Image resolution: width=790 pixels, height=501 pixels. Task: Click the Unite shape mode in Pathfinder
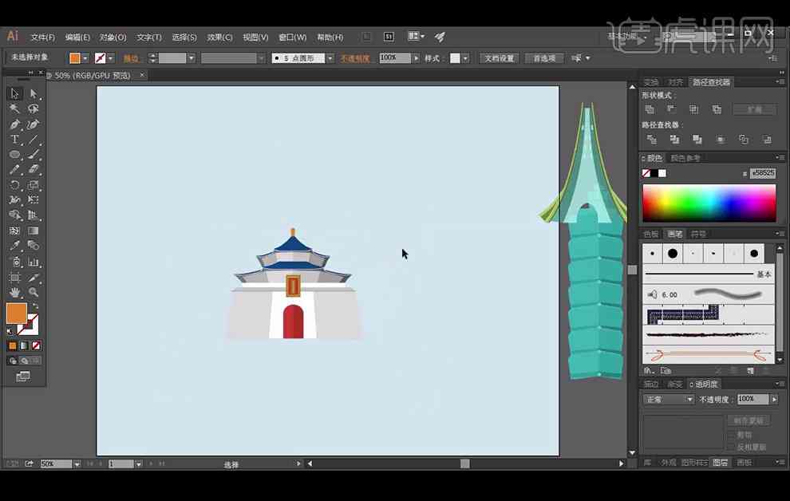[x=650, y=109]
